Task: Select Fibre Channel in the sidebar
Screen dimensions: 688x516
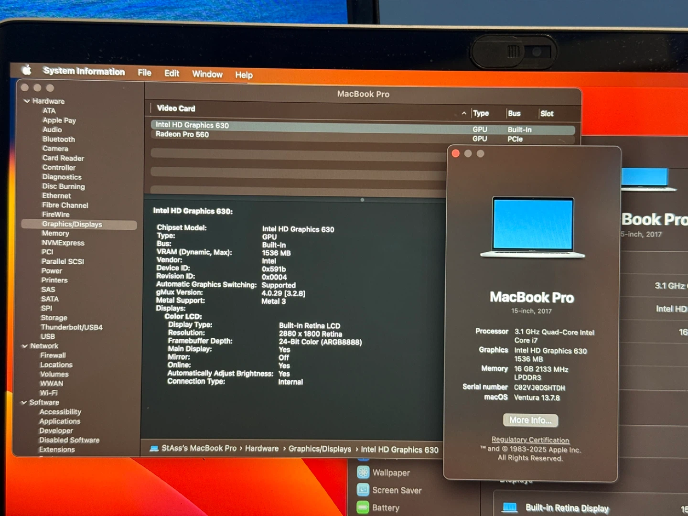Action: (65, 205)
